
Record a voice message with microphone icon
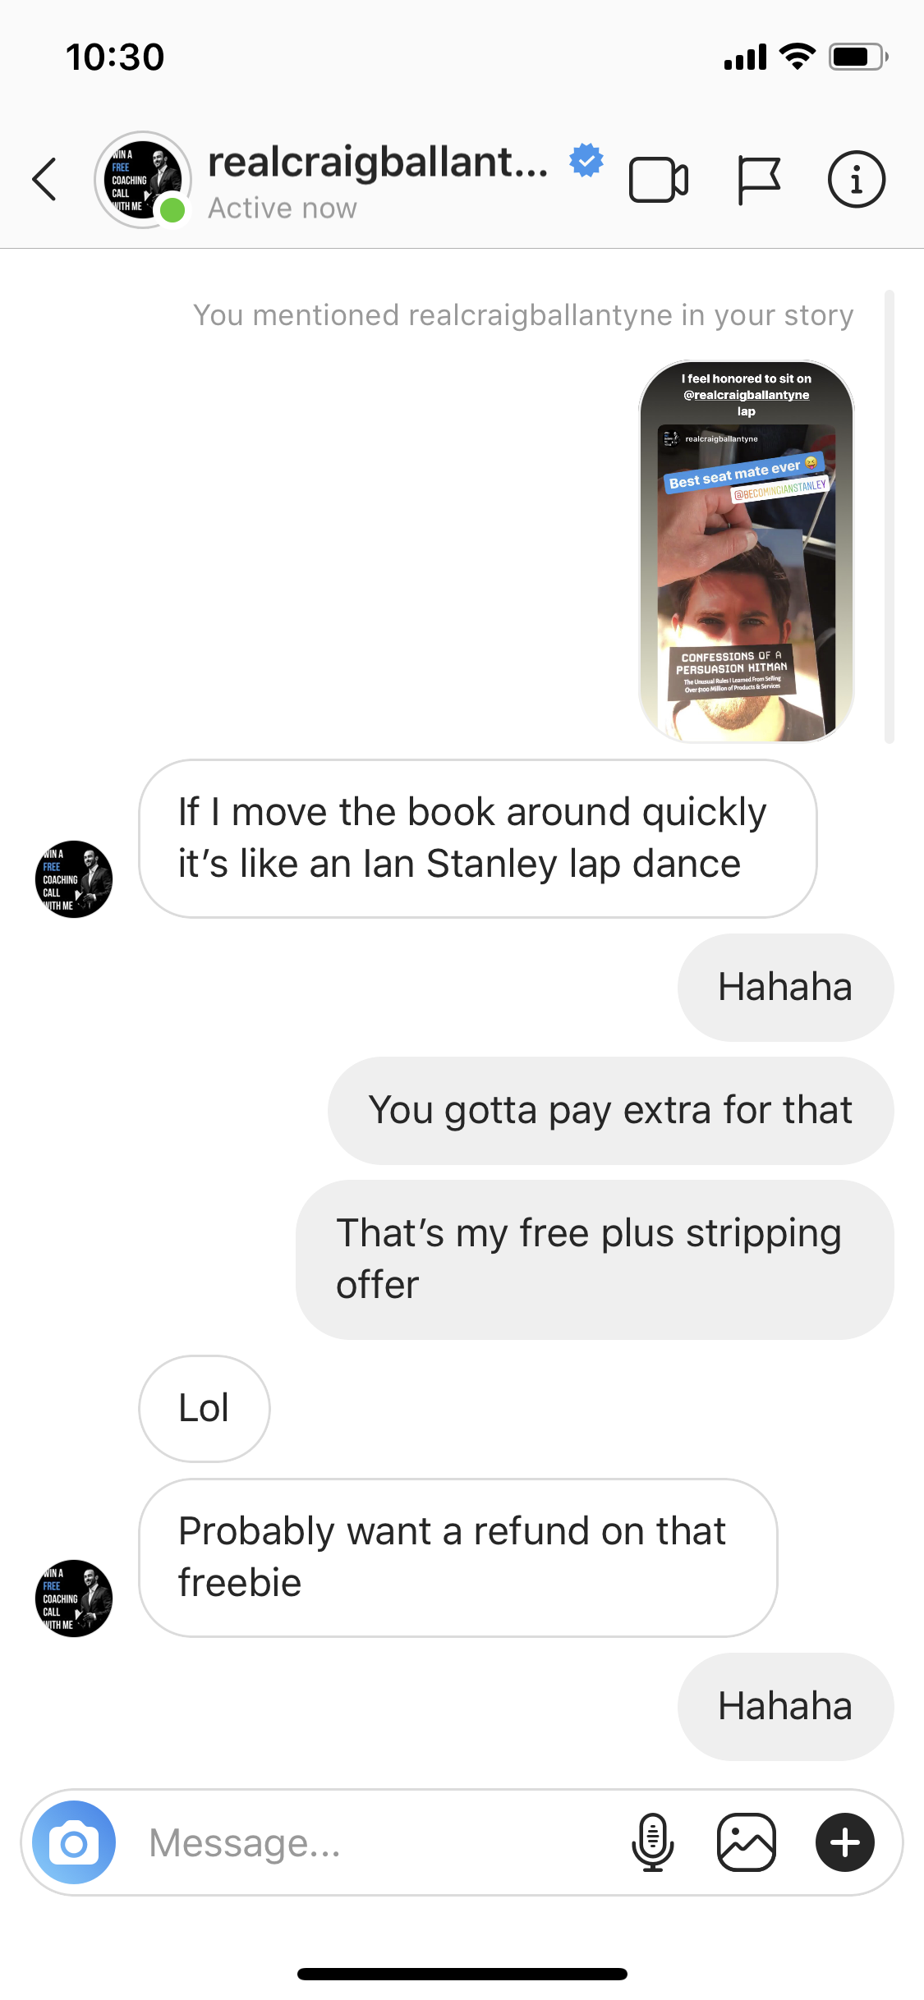coord(653,1843)
